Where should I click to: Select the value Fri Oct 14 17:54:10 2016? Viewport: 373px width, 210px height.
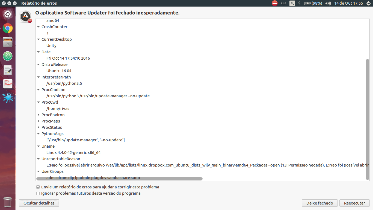tap(68, 58)
